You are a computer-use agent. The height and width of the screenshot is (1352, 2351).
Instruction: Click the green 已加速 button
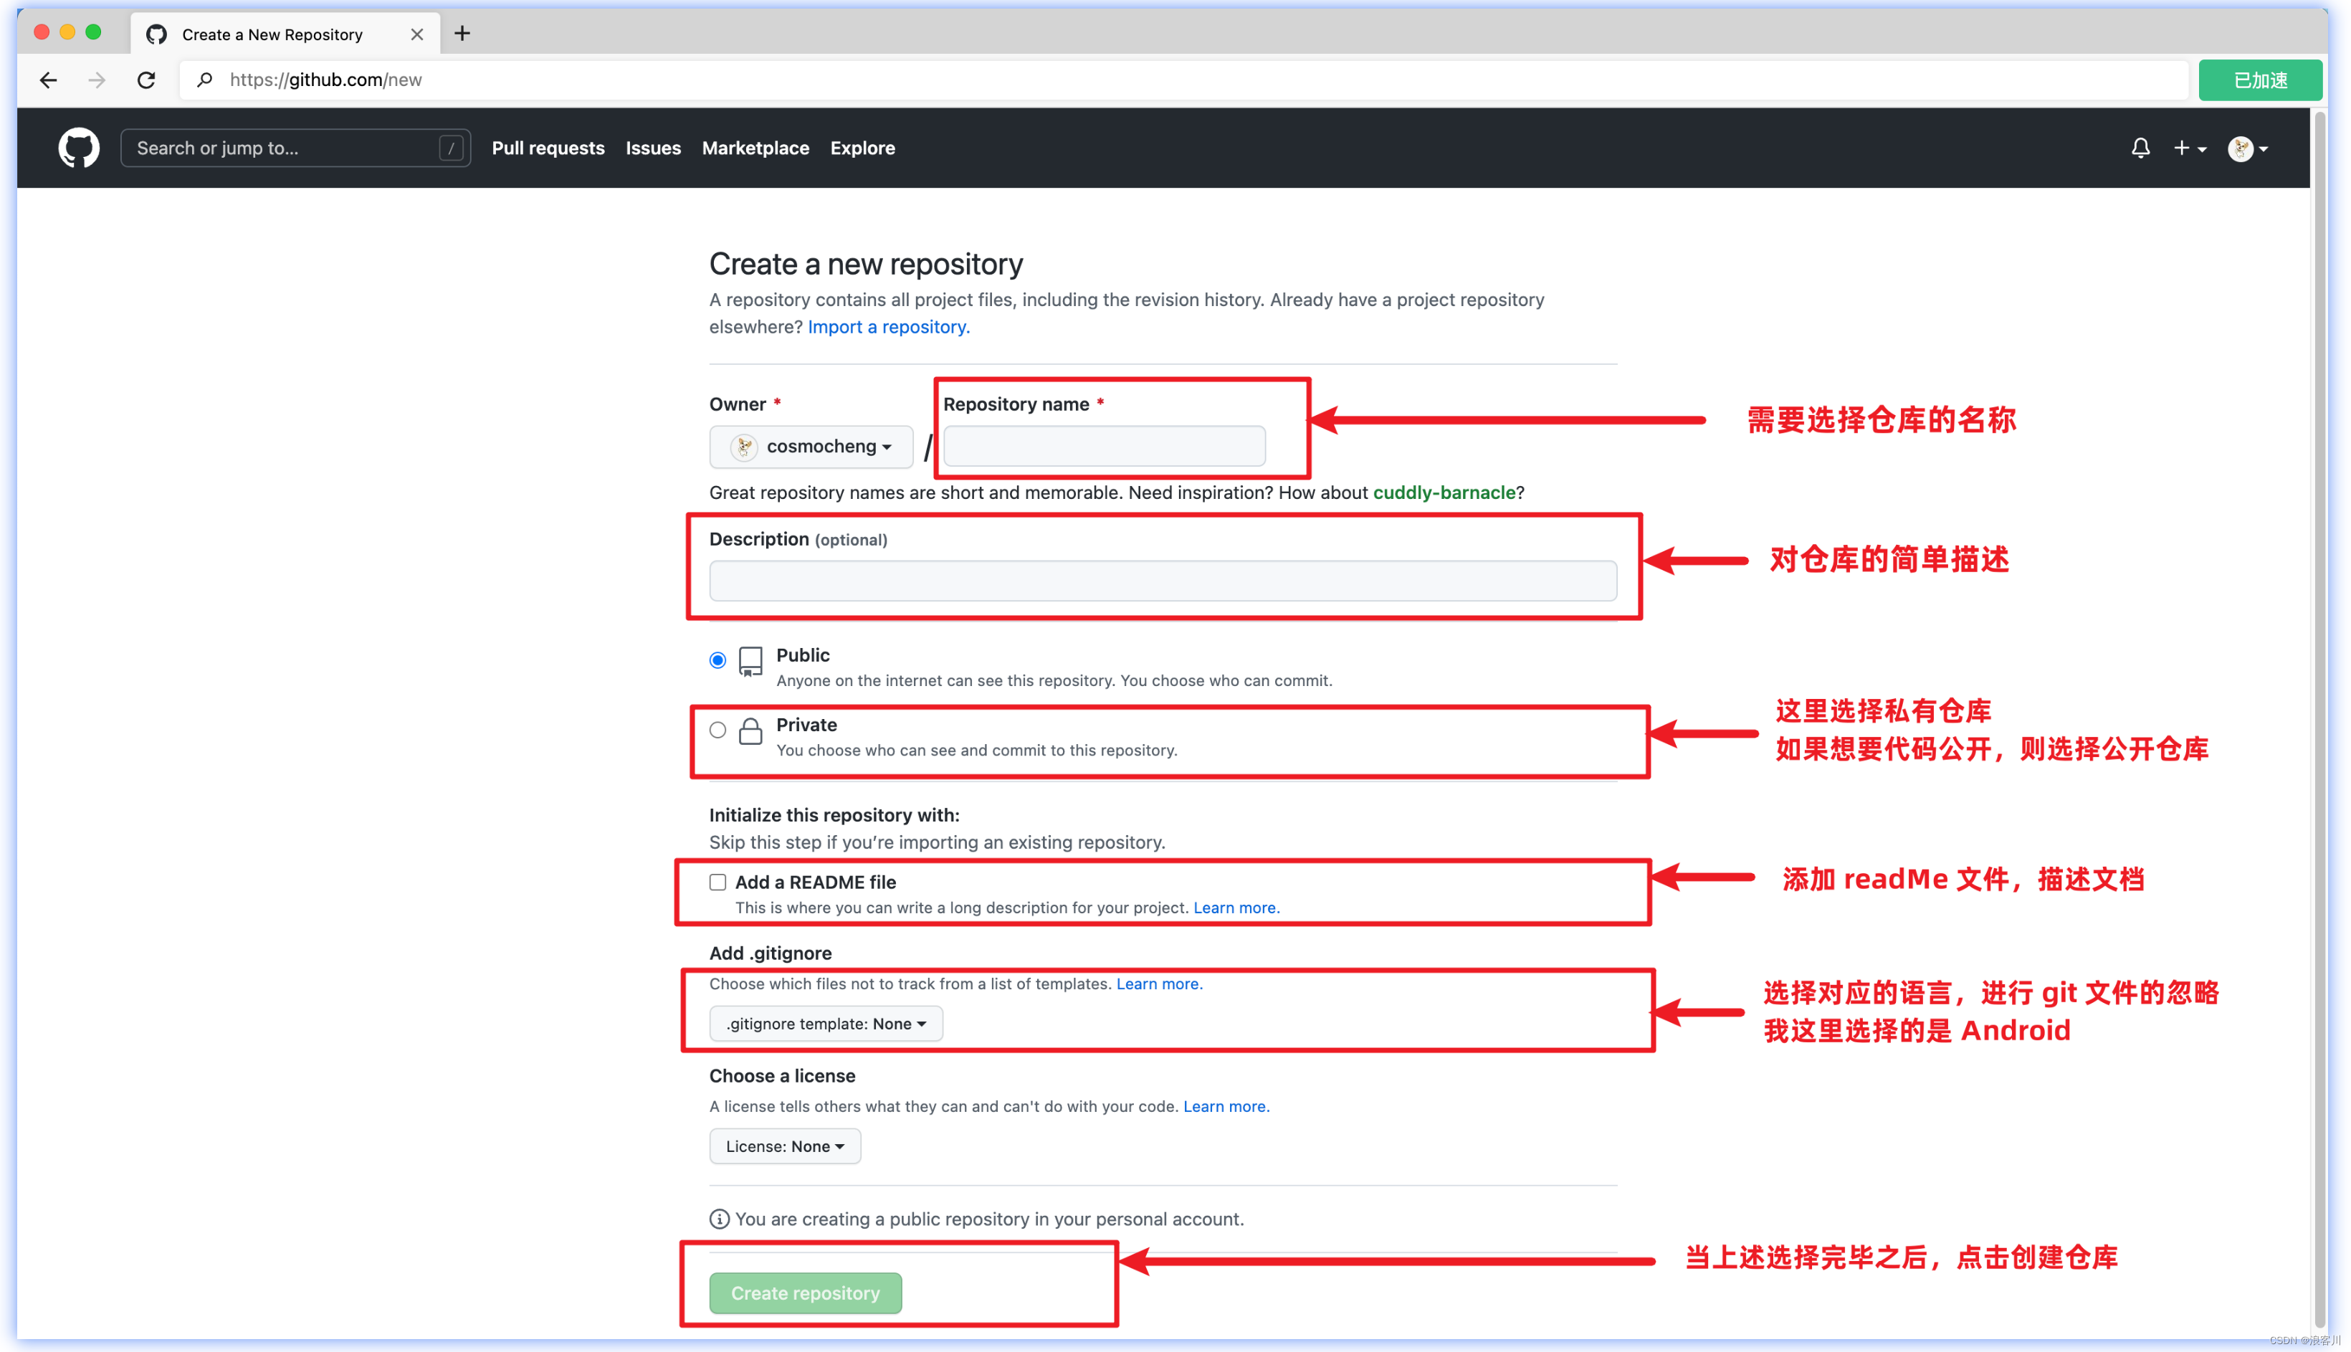coord(2260,81)
